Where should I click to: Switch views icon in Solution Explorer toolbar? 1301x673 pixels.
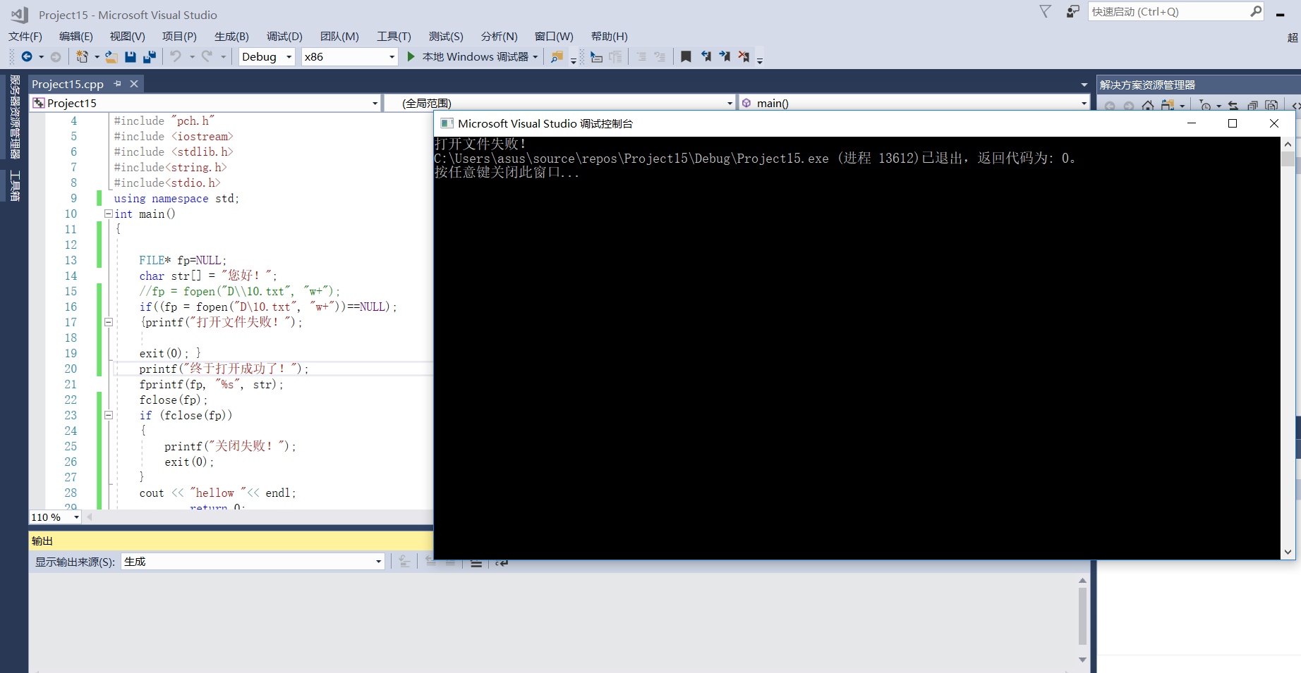click(x=1168, y=106)
